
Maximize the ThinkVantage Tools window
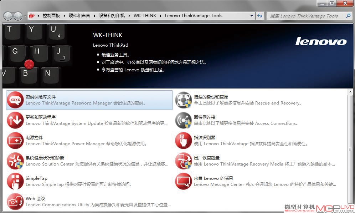(332, 3)
